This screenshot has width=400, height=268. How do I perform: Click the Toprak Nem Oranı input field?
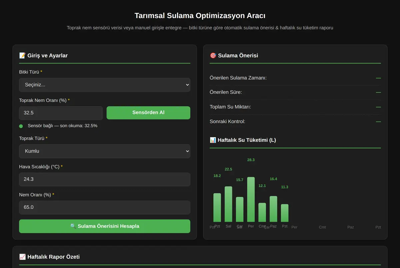pyautogui.click(x=61, y=113)
